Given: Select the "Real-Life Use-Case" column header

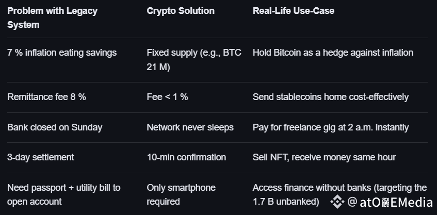Looking at the screenshot, I should coord(293,11).
